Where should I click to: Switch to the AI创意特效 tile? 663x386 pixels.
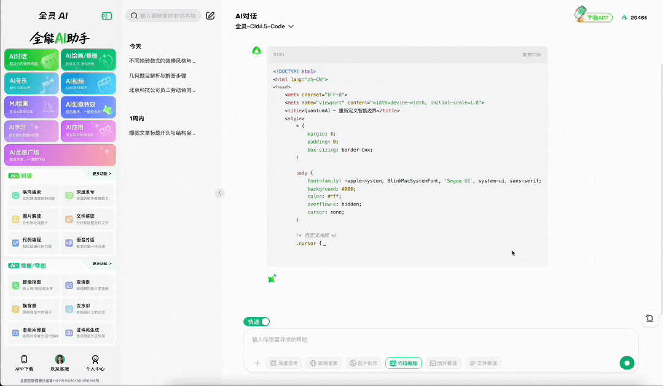pos(88,107)
